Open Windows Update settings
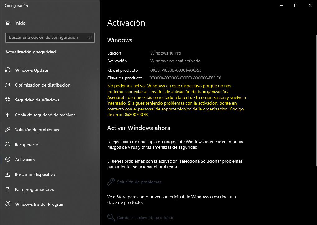317x225 pixels. coord(49,70)
